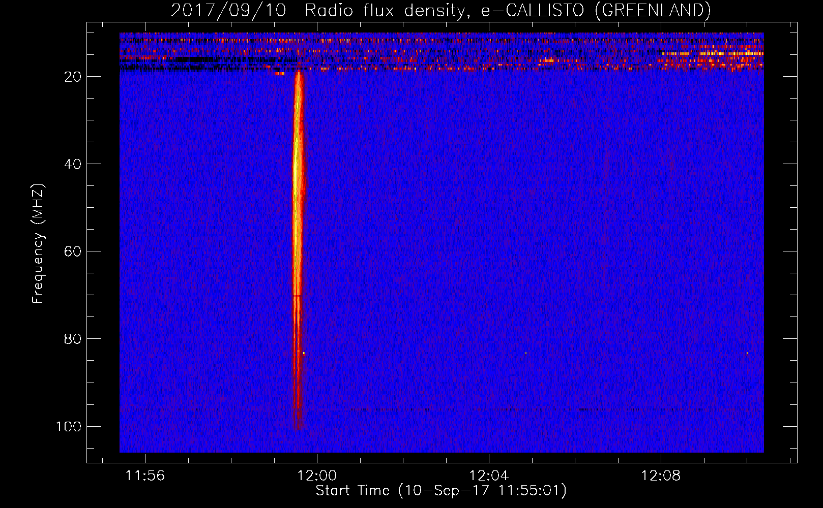This screenshot has height=508, width=823.
Task: Click the 'Start Time (10-Sep-17 11:55:01)' axis label
Action: (x=441, y=491)
